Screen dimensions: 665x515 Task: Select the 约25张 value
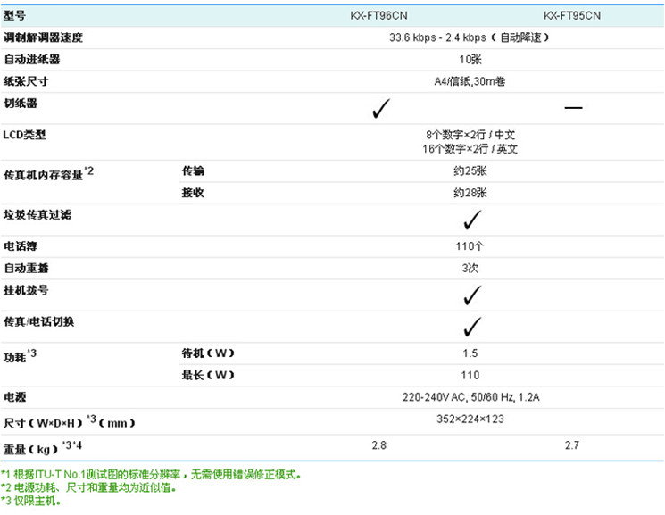click(470, 171)
